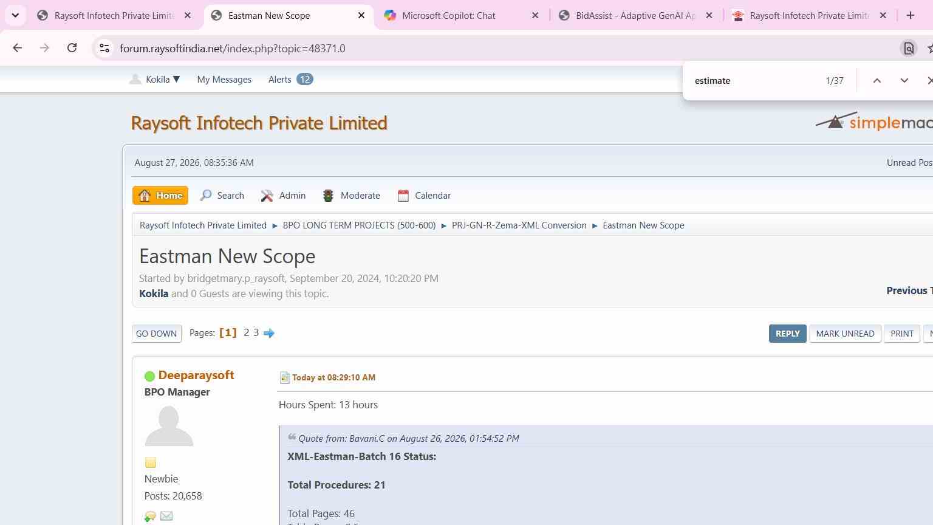Click the REPLY button

[787, 334]
